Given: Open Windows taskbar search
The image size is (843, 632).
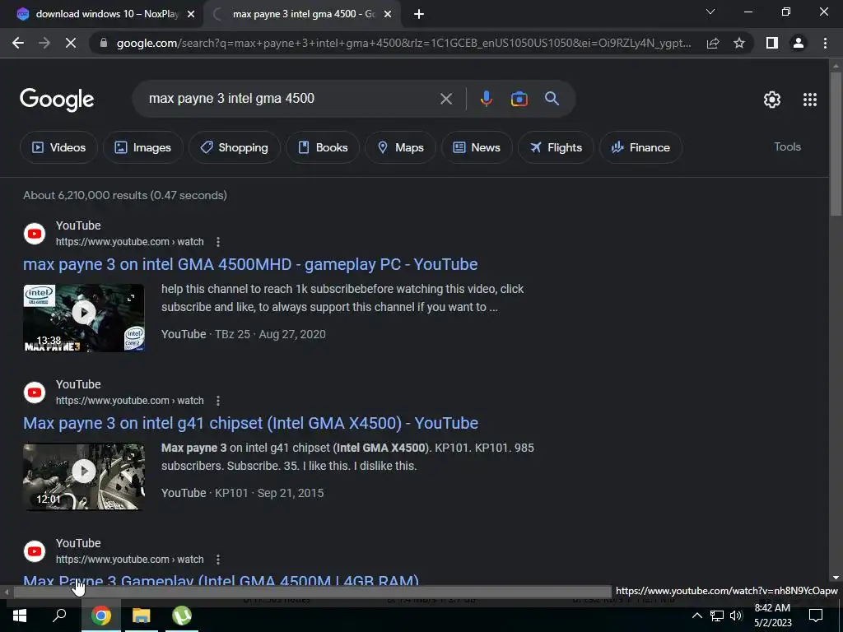Looking at the screenshot, I should coord(59,616).
